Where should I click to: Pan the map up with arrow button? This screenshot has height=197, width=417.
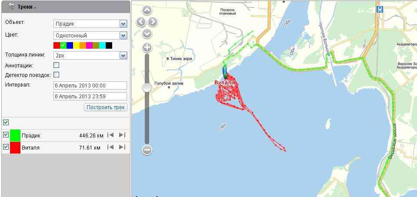(x=147, y=10)
